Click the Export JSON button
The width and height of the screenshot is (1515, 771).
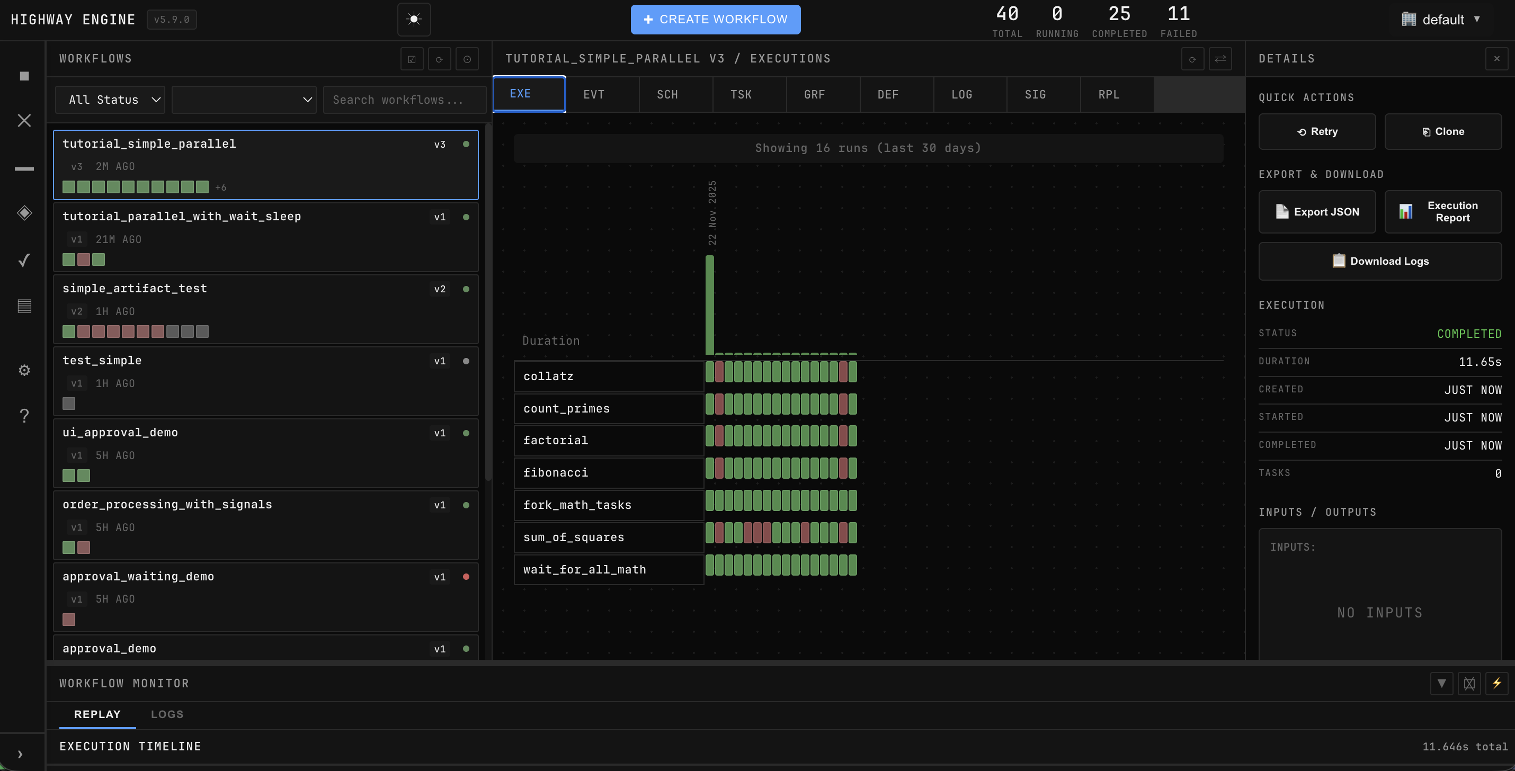point(1317,212)
